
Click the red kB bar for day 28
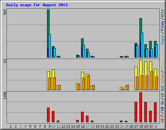(x=141, y=107)
